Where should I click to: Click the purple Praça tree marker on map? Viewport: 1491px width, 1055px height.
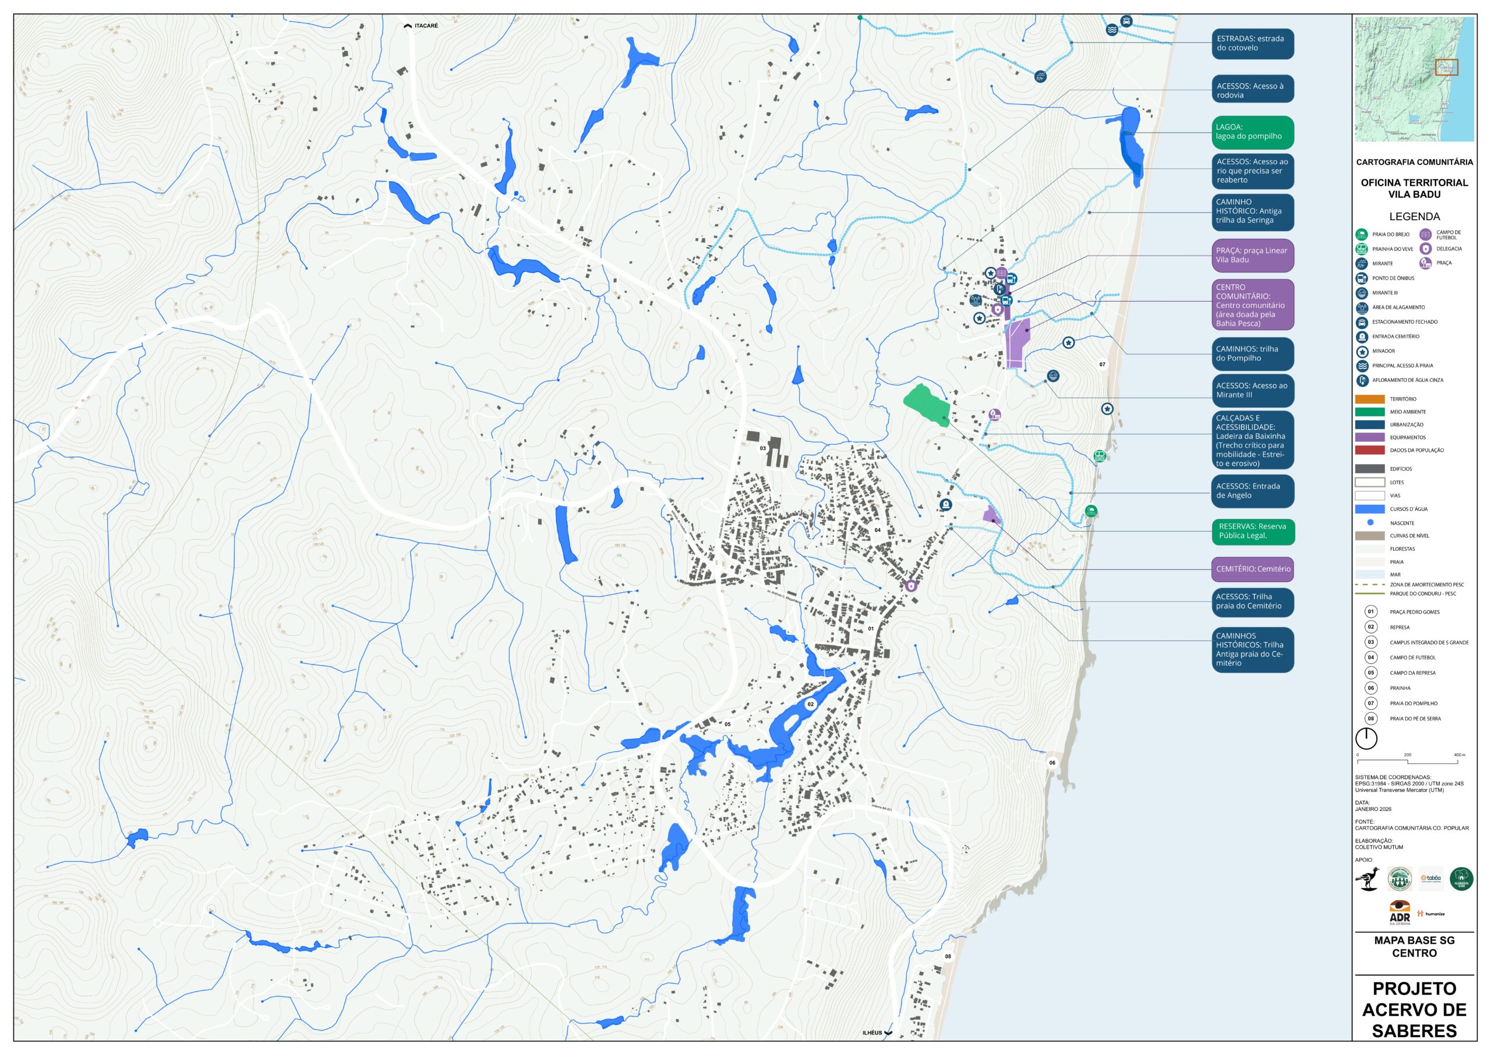tap(995, 415)
